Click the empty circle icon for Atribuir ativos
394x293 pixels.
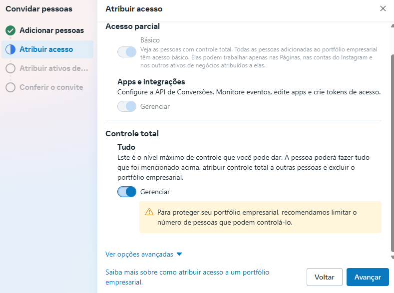click(x=10, y=68)
